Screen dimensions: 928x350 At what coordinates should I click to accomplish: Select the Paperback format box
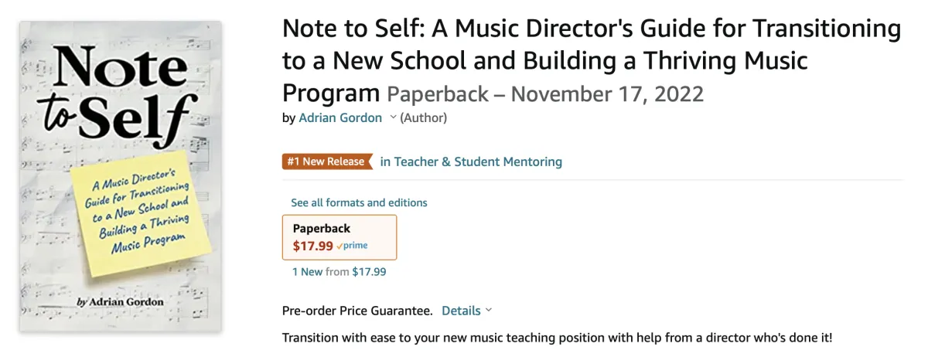(x=340, y=236)
